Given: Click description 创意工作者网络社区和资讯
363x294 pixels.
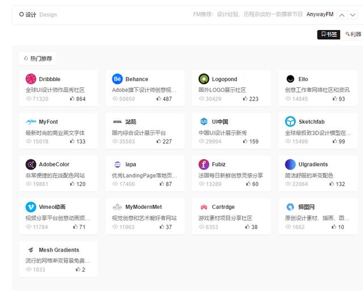Looking at the screenshot, I should tap(317, 90).
